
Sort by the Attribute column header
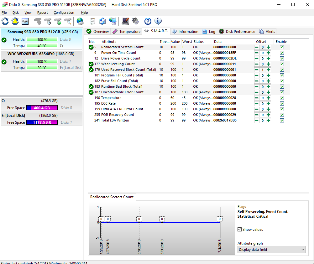[109, 42]
